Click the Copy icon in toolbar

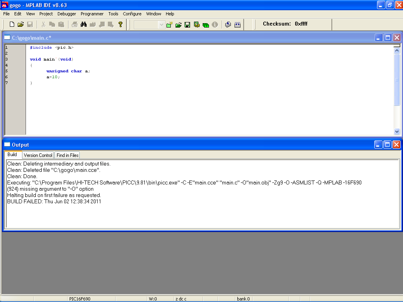pyautogui.click(x=52, y=24)
